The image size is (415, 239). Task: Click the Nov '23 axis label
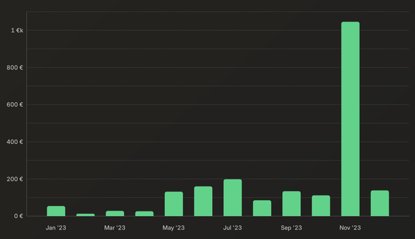pos(350,228)
